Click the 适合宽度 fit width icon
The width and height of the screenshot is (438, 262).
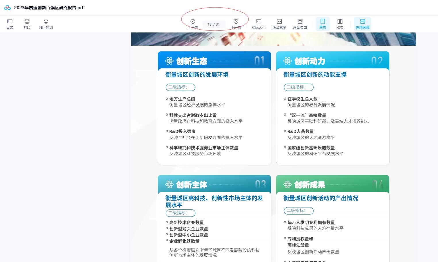pyautogui.click(x=279, y=24)
